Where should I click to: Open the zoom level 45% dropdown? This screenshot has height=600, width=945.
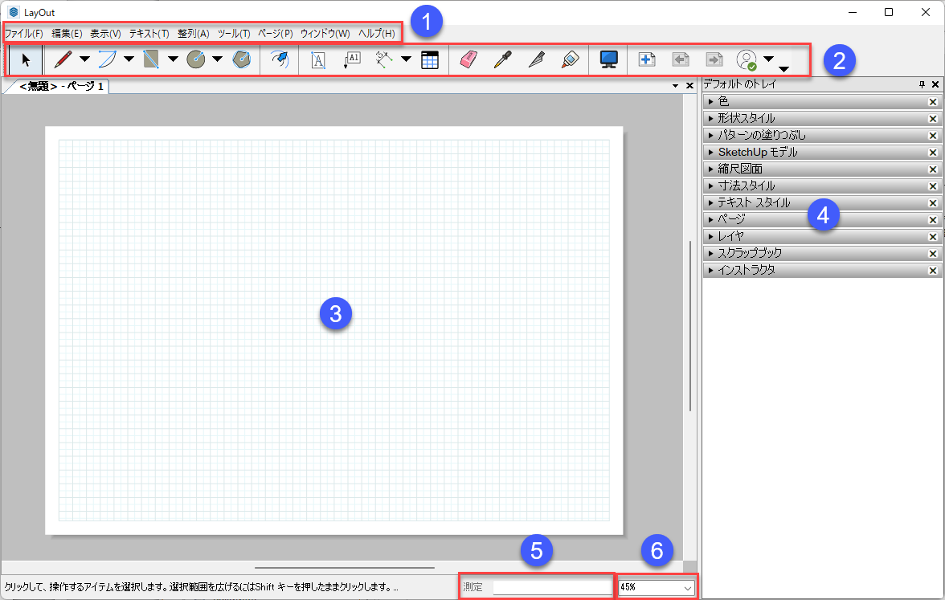tap(688, 588)
